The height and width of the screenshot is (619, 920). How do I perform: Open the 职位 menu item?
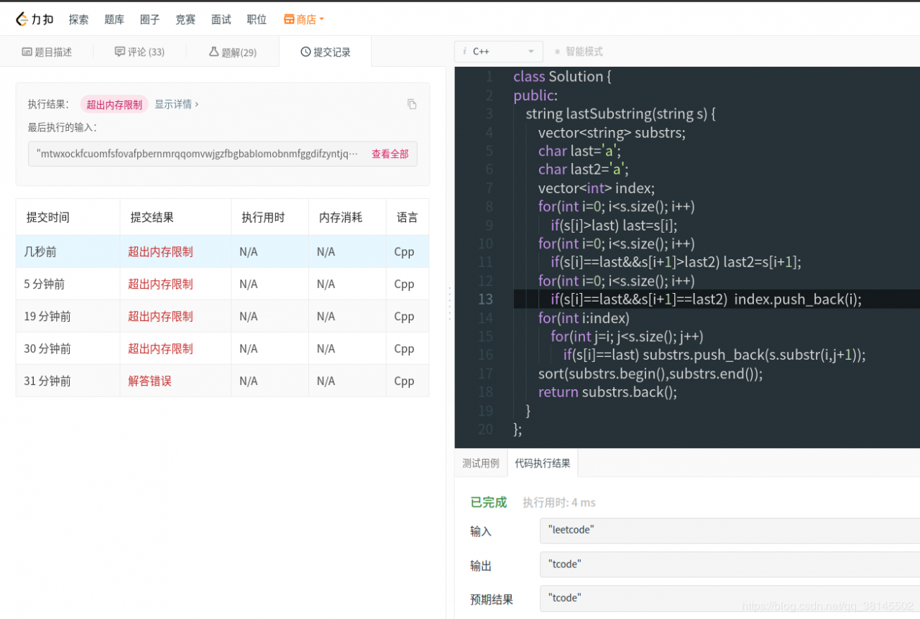(x=257, y=19)
